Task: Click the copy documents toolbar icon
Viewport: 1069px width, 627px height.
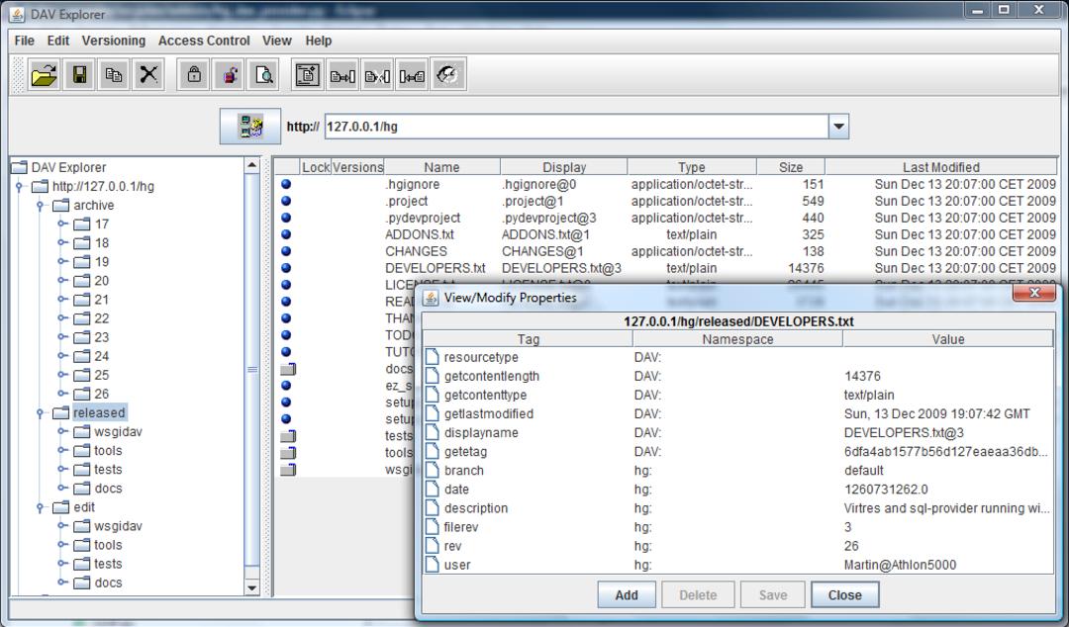Action: (114, 74)
